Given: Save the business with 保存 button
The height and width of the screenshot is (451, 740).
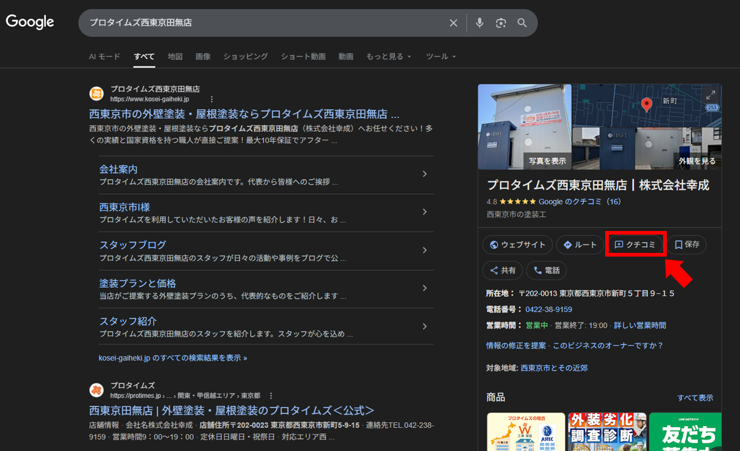Looking at the screenshot, I should click(x=687, y=244).
